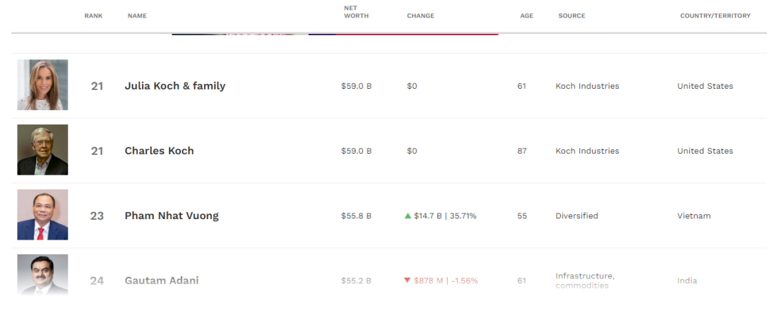This screenshot has width=777, height=315.
Task: Sort by the CHANGE column header
Action: [x=420, y=16]
